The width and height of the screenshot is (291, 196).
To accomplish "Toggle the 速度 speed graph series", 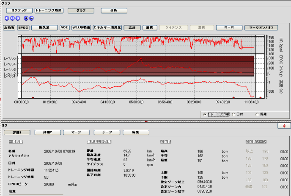I will point(149,27).
